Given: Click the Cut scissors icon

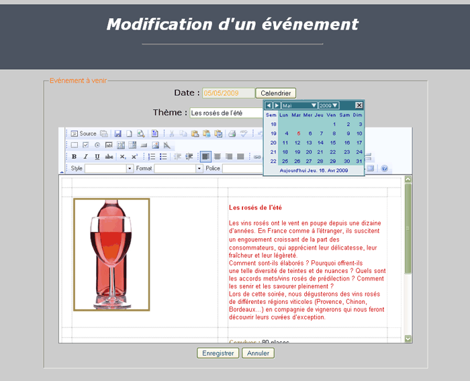Looking at the screenshot, I should point(172,133).
